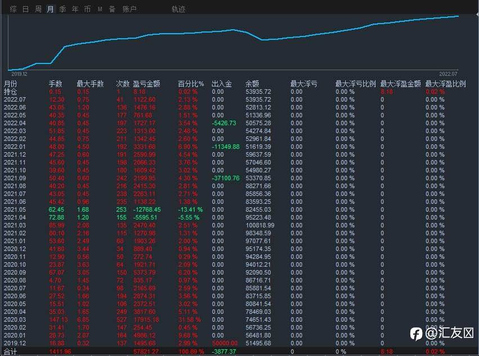Screen dimensions: 479x356
Task: Click loss amount -5595.51
Action: tap(145, 217)
